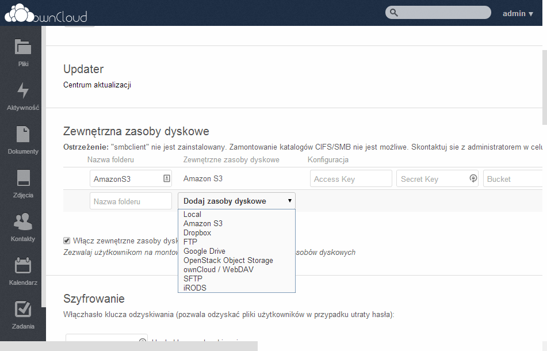This screenshot has height=351, width=547.
Task: Click the Szyfrowanie section heading
Action: [94, 299]
